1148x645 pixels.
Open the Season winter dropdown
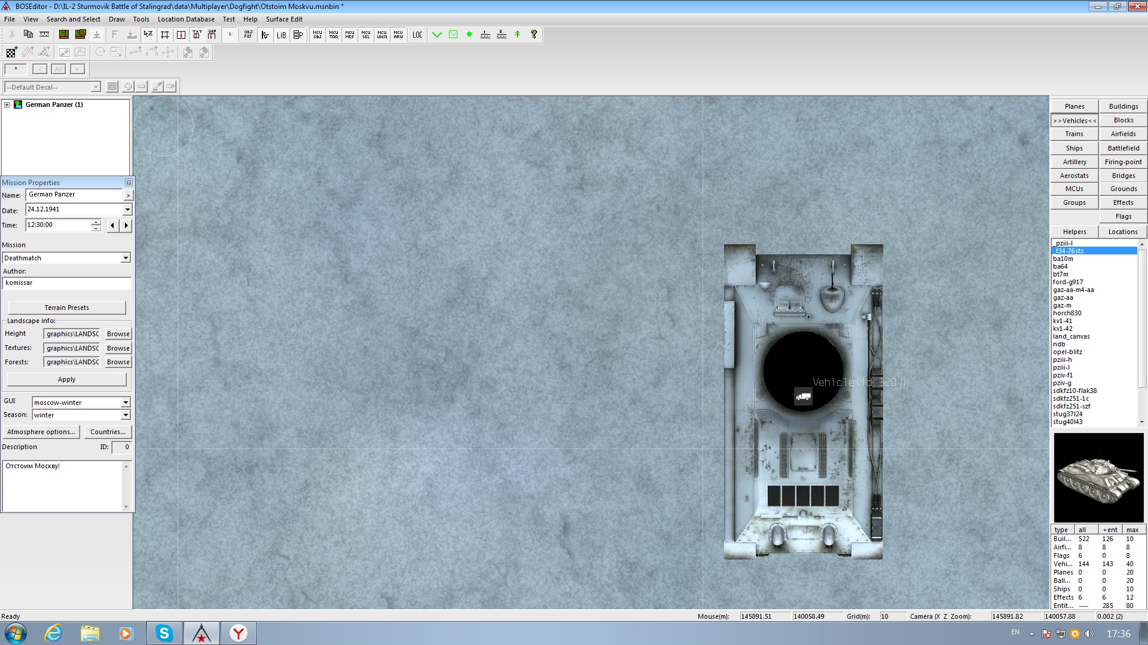126,415
